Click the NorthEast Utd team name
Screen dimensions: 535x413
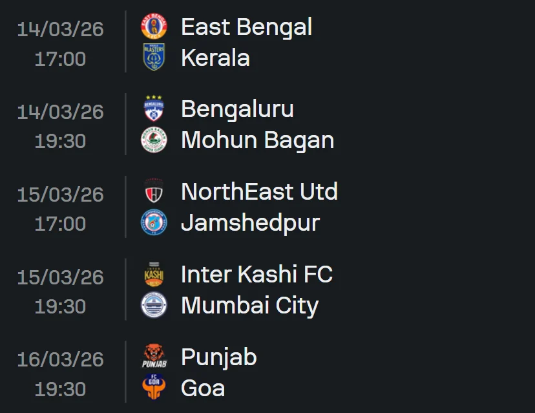pos(260,192)
